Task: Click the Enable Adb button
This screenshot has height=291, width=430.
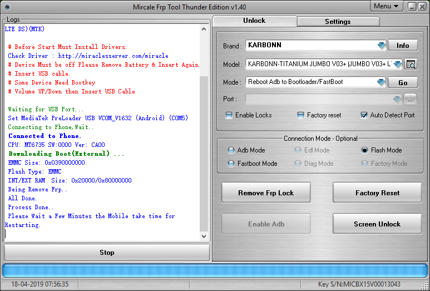Action: coord(266,224)
